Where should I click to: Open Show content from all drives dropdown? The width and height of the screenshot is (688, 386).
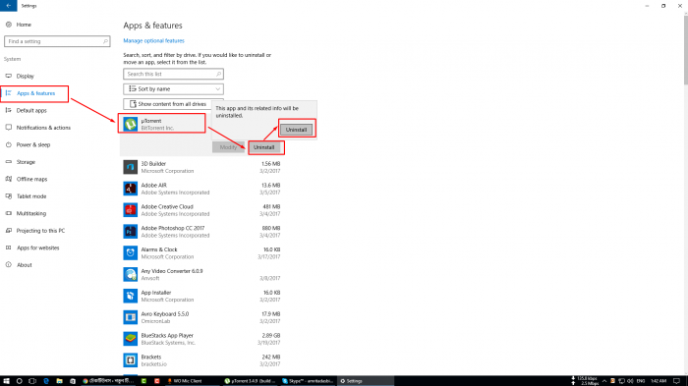coord(168,104)
